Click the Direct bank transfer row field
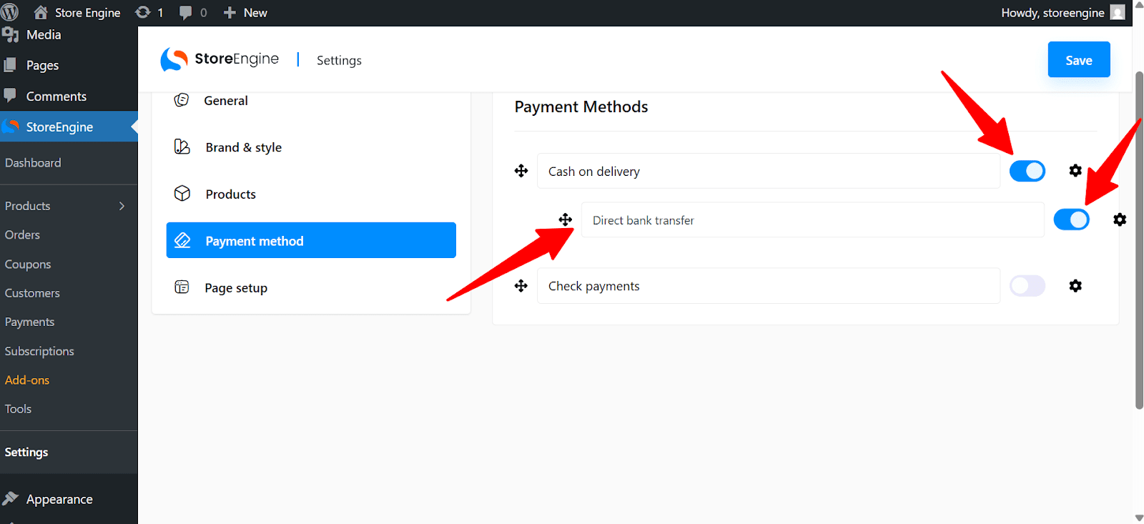Viewport: 1144px width, 524px height. pyautogui.click(x=813, y=219)
